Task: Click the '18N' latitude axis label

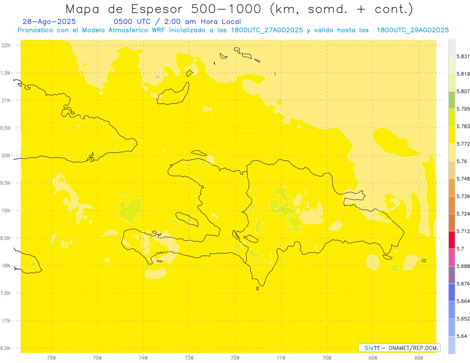Action: [x=7, y=266]
